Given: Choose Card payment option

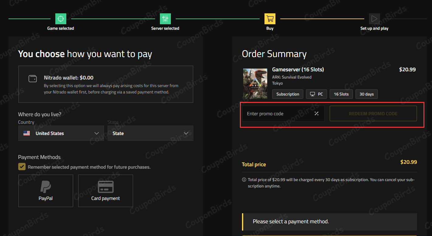Looking at the screenshot, I should click(105, 191).
